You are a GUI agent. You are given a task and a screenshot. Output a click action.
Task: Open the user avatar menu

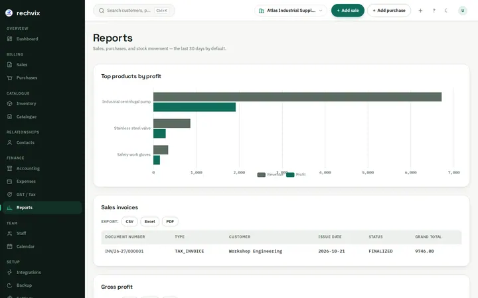[463, 11]
